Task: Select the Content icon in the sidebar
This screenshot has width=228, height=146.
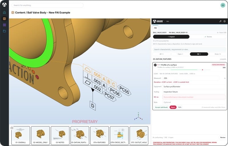Action: tap(4, 19)
